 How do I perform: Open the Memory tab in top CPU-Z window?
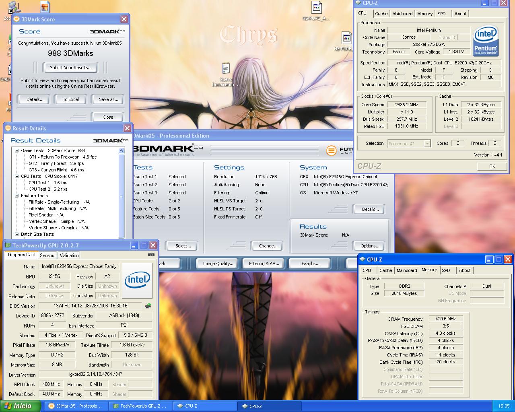coord(424,14)
